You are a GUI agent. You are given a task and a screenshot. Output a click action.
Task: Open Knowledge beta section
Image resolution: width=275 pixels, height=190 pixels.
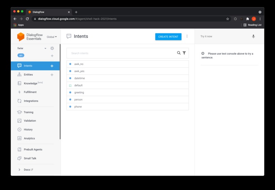coord(33,83)
